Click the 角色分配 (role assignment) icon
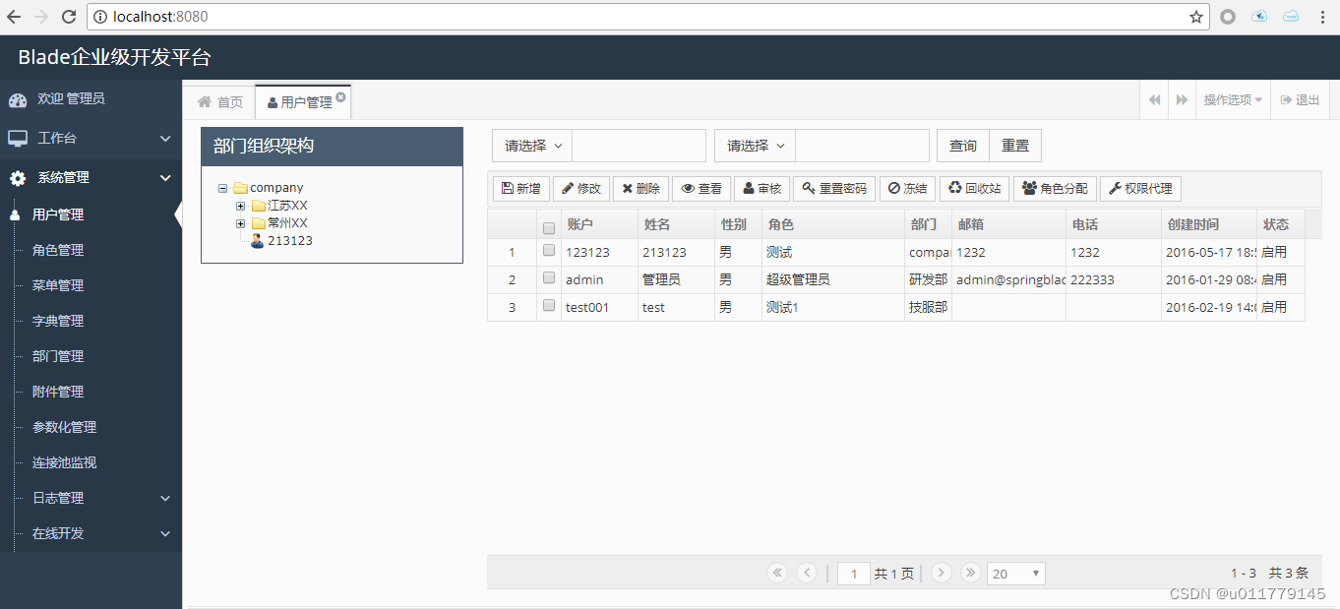Screen dimensions: 1340x609 pos(1054,188)
